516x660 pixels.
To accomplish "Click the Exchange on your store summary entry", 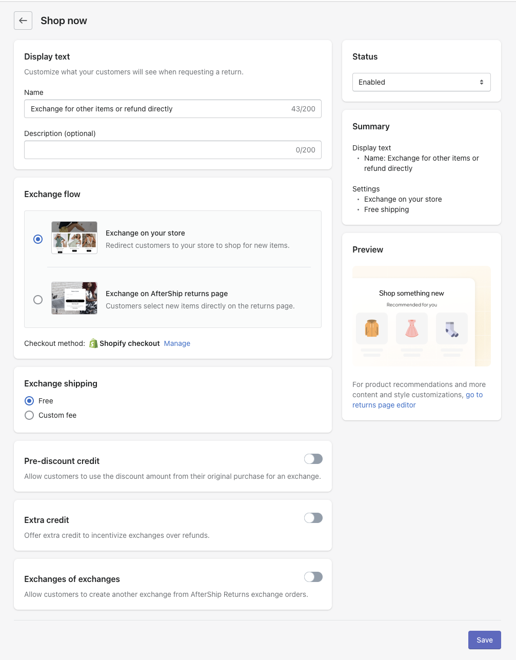I will point(403,199).
